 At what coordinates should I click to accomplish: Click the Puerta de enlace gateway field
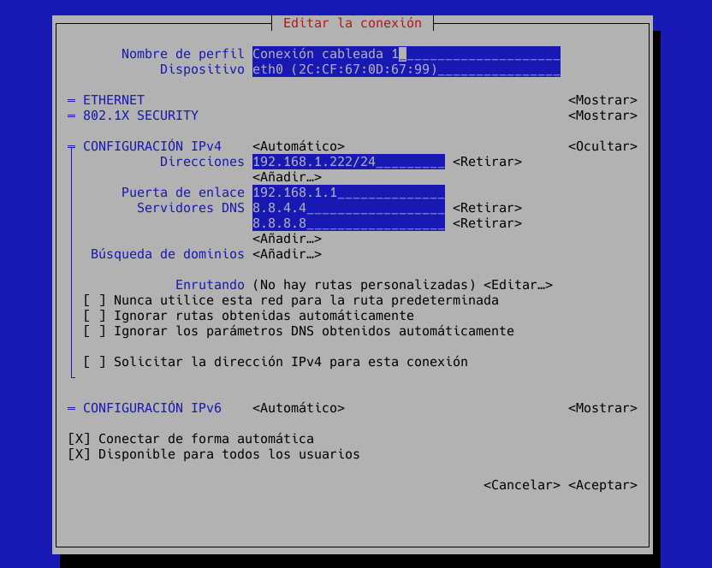[348, 192]
